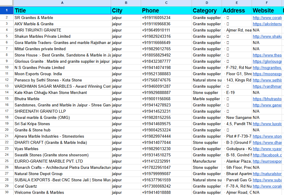The height and width of the screenshot is (195, 284).
Task: Select Manufacturer category cell
Action: coord(207,161)
